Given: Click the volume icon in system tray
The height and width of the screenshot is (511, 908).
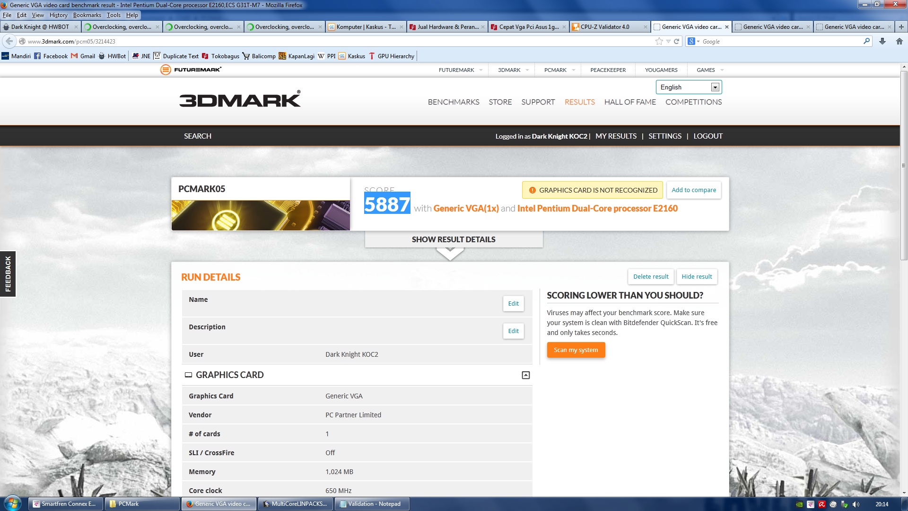Looking at the screenshot, I should 856,504.
